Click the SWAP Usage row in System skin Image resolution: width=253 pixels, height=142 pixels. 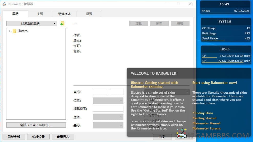coord(226,38)
